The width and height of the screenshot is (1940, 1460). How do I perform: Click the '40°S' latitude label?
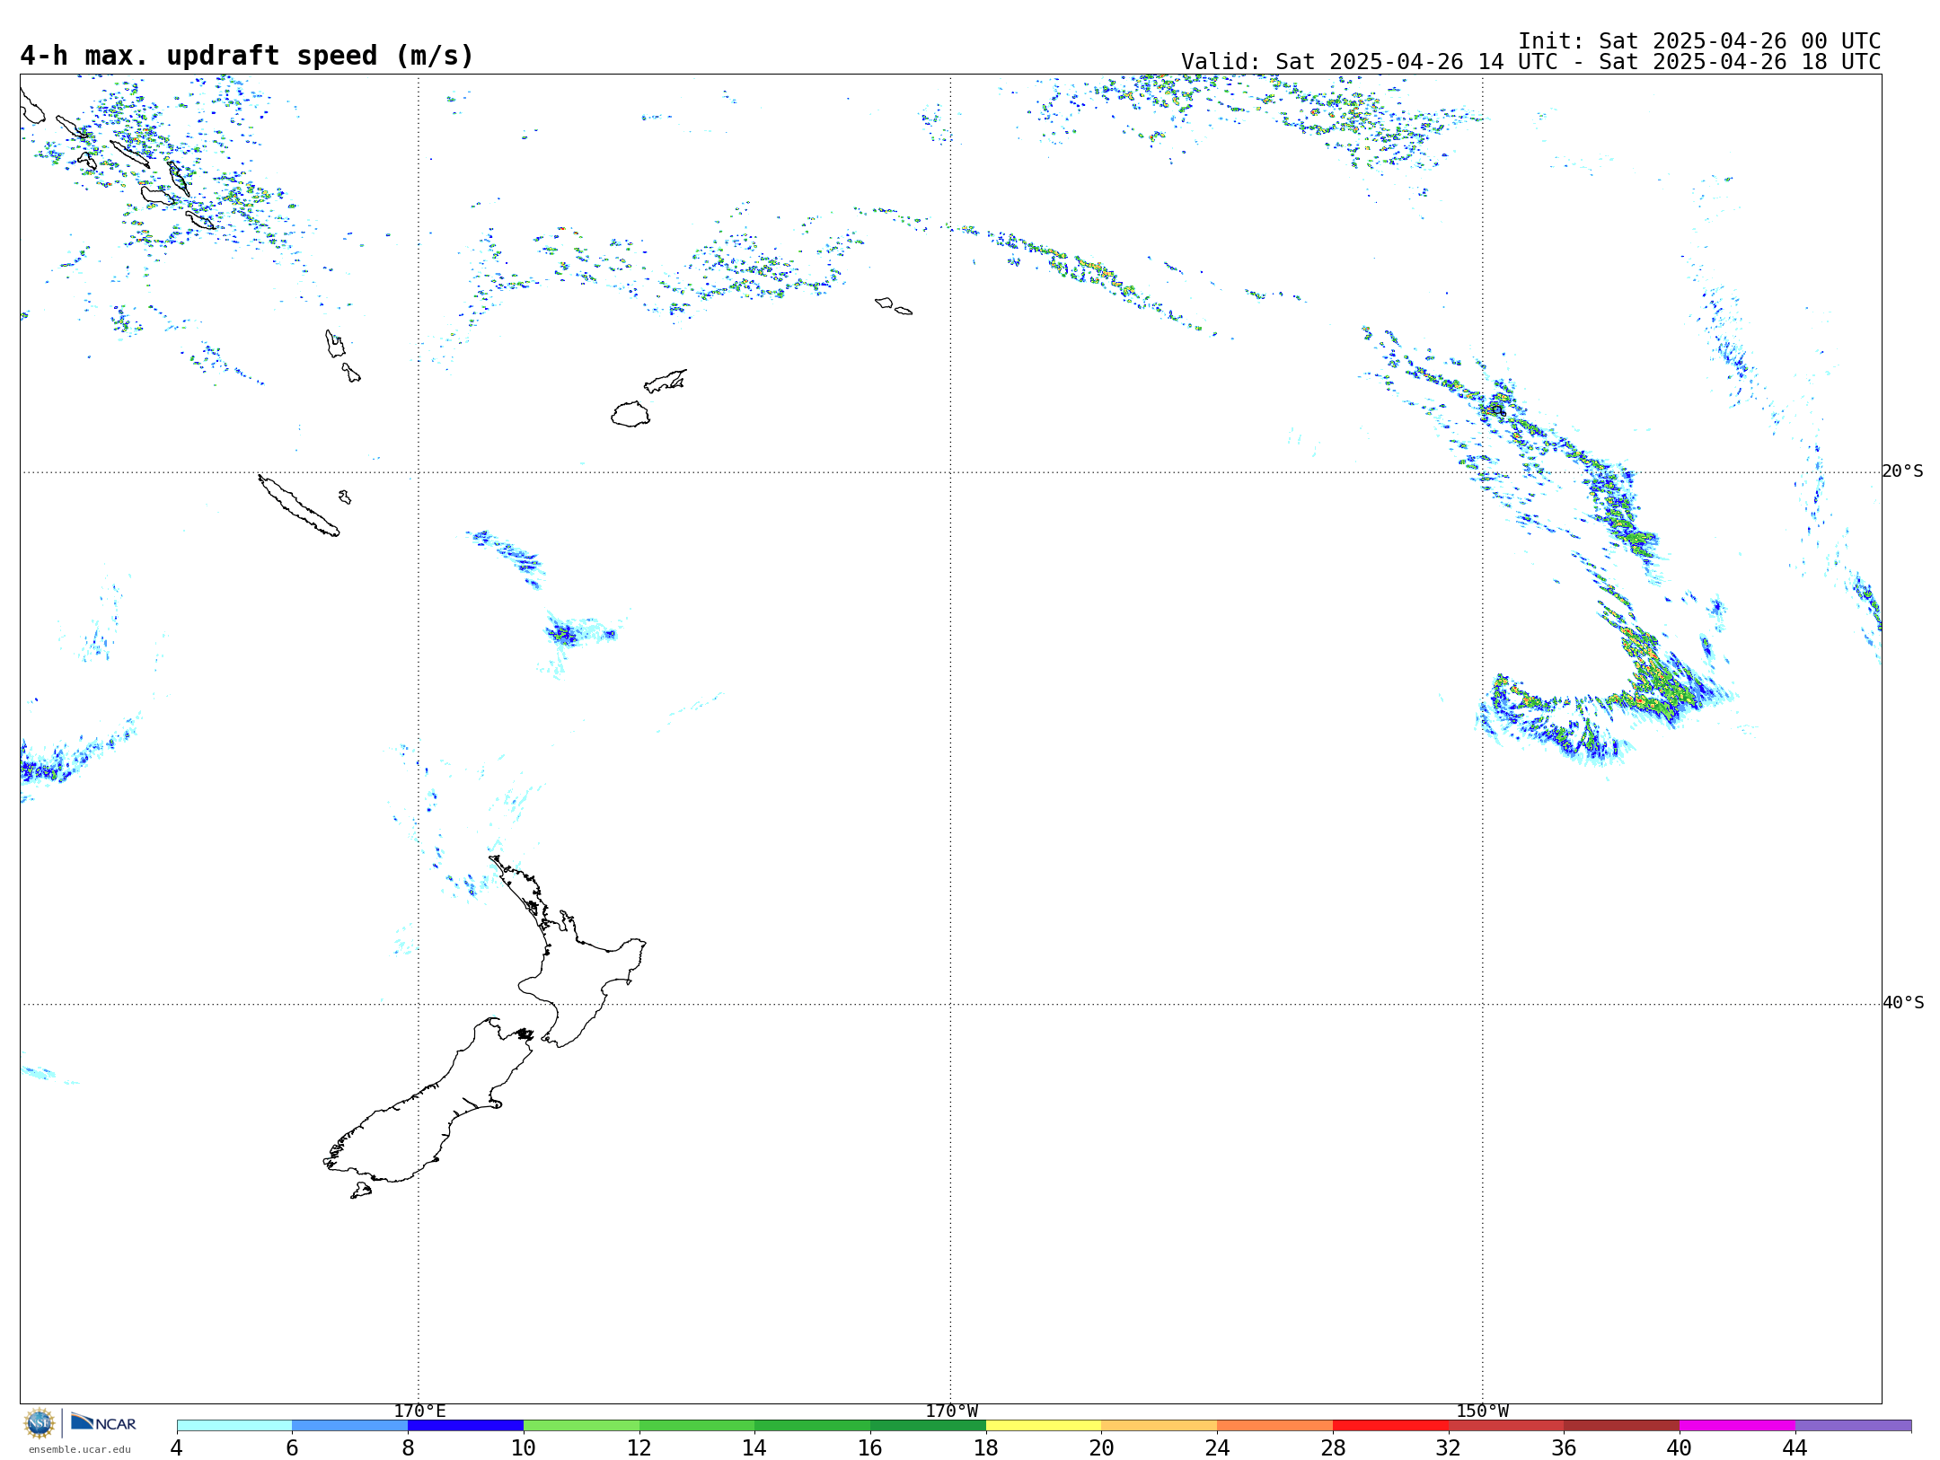(1902, 1003)
